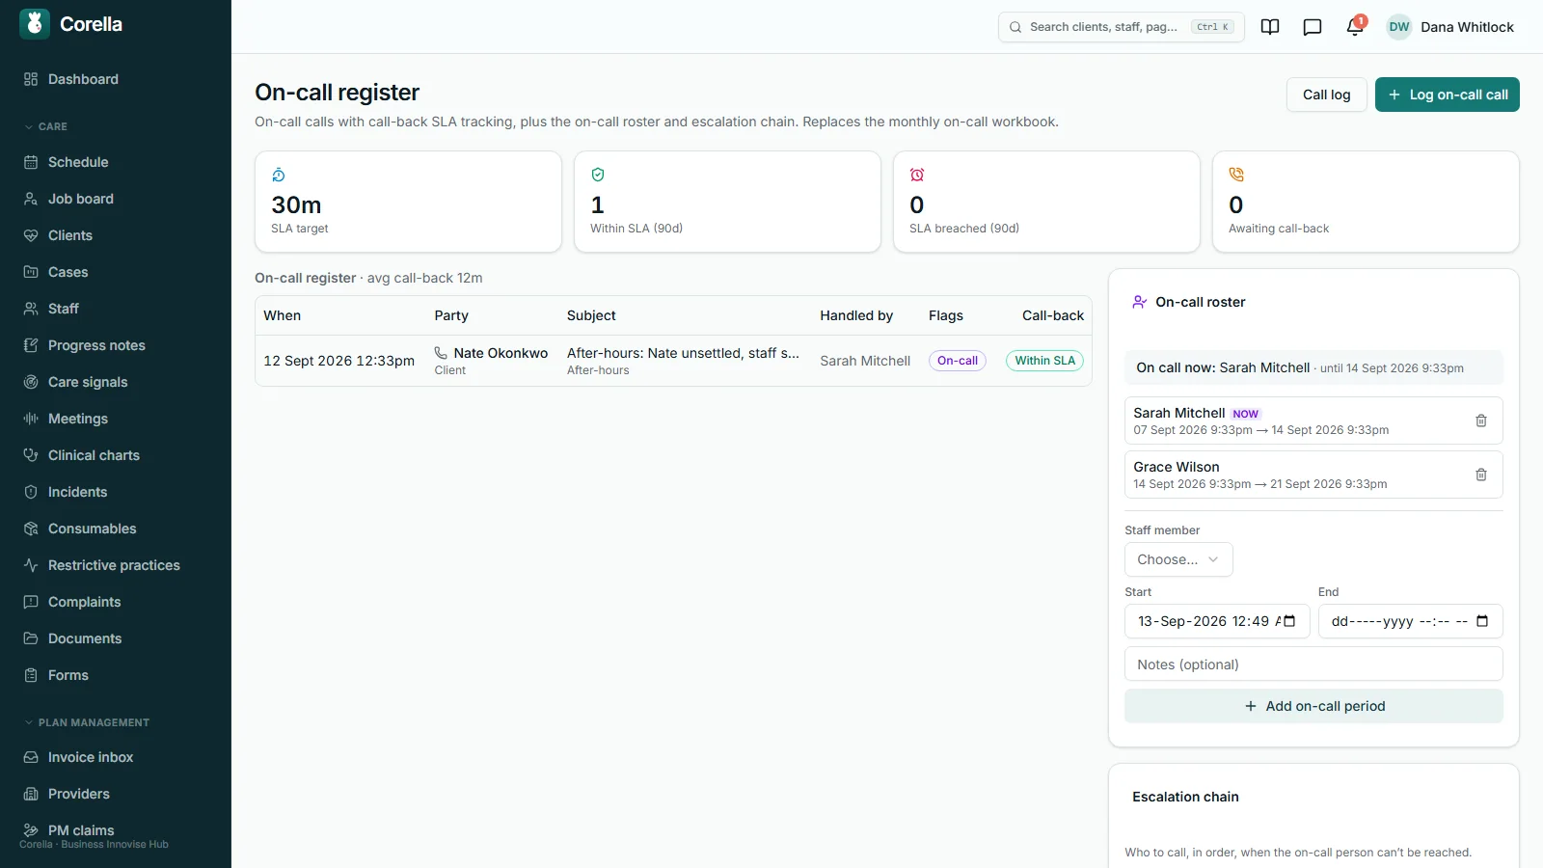Collapse the CARE sidebar section

click(x=45, y=126)
